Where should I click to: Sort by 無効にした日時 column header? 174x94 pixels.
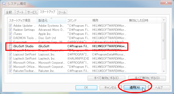[x=142, y=21]
